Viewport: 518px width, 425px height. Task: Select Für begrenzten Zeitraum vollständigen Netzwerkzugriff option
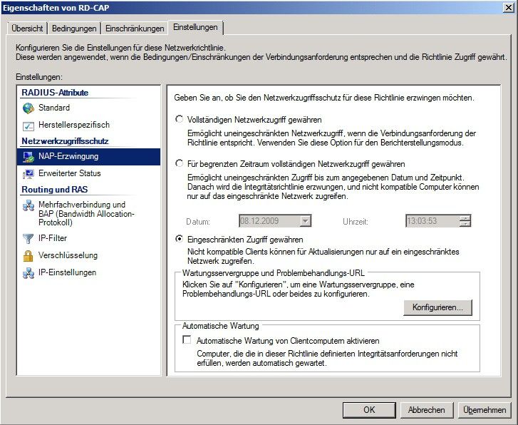(x=179, y=163)
